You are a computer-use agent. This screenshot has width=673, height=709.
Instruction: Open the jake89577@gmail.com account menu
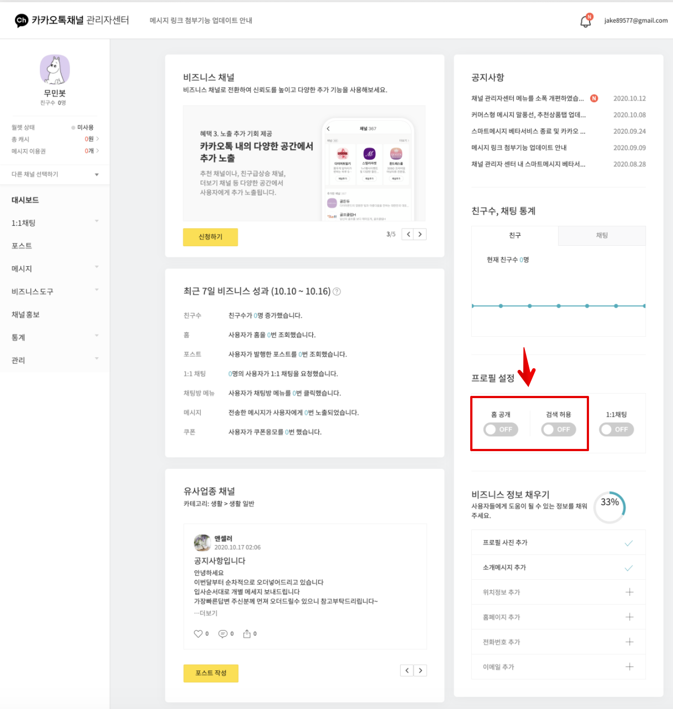point(635,20)
